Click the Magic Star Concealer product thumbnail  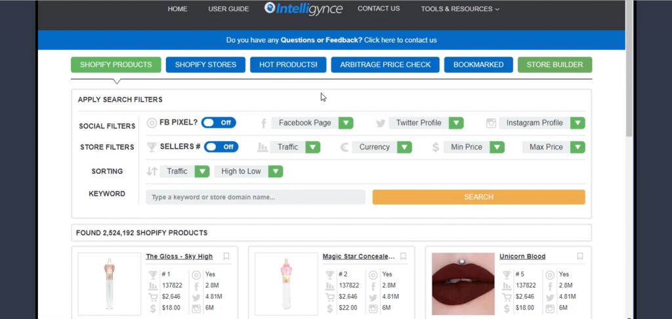286,284
